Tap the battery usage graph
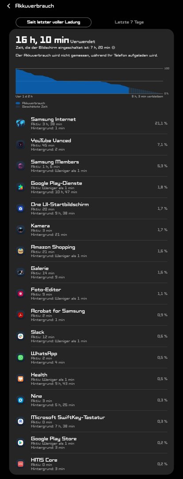 89,81
